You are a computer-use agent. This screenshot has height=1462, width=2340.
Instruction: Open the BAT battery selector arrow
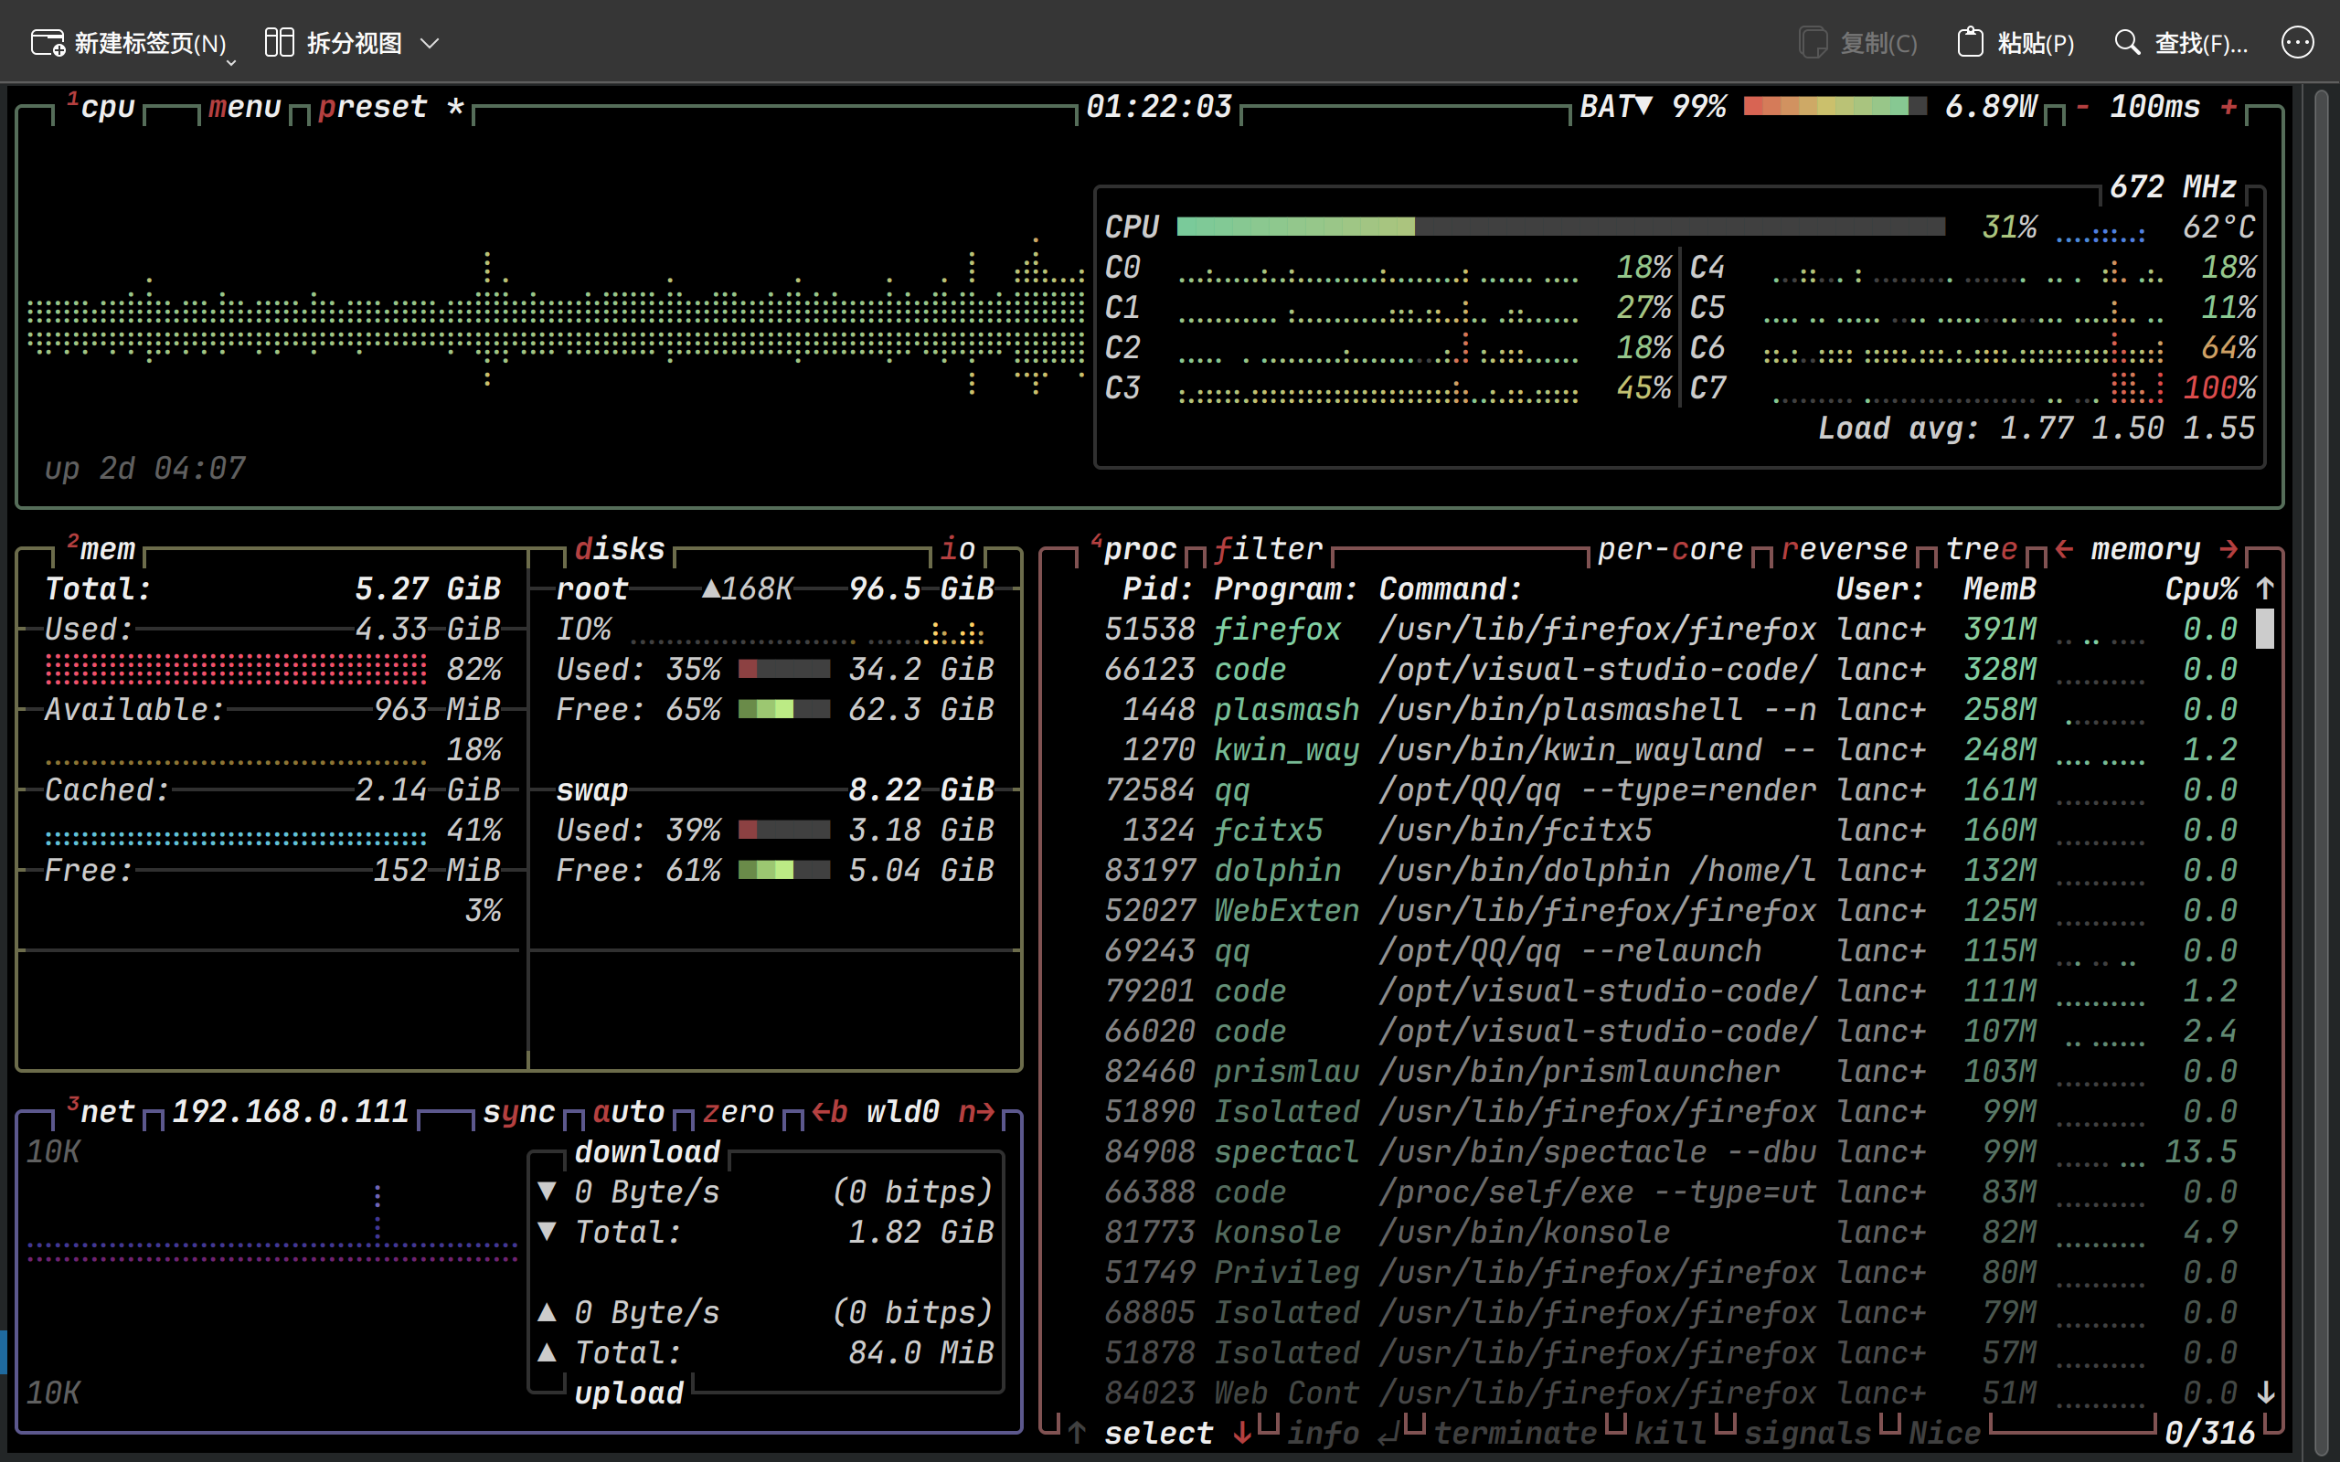[1643, 104]
